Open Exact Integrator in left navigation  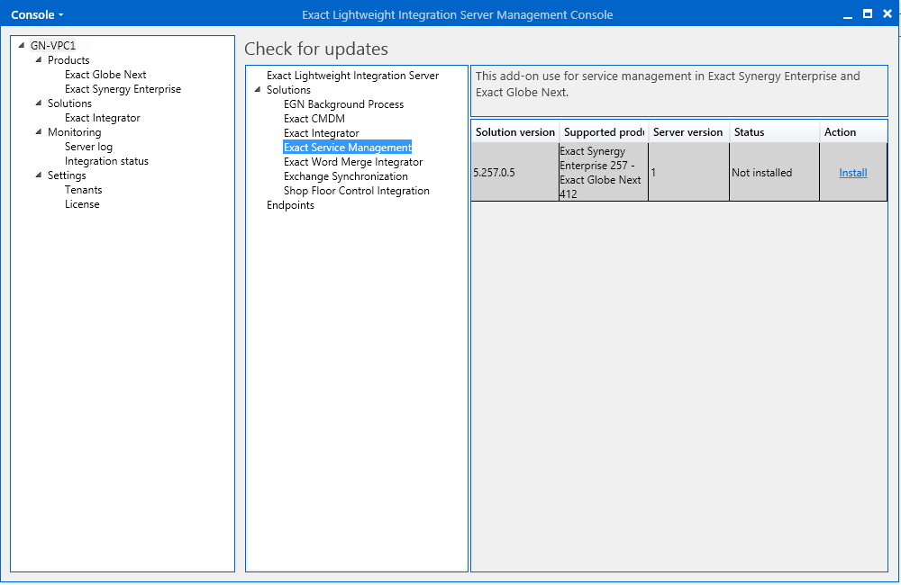tap(103, 118)
